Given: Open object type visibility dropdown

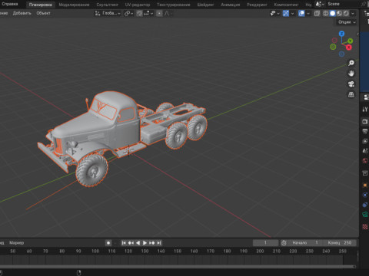Looking at the screenshot, I should point(274,13).
